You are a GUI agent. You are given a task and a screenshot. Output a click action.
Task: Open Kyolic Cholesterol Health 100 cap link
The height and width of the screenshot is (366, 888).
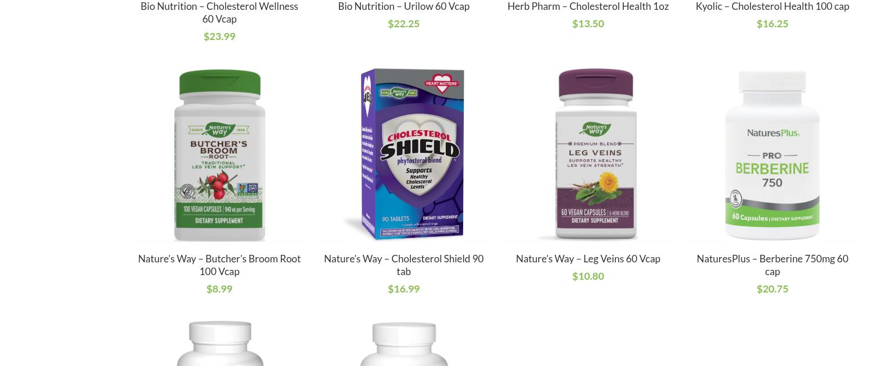click(773, 6)
